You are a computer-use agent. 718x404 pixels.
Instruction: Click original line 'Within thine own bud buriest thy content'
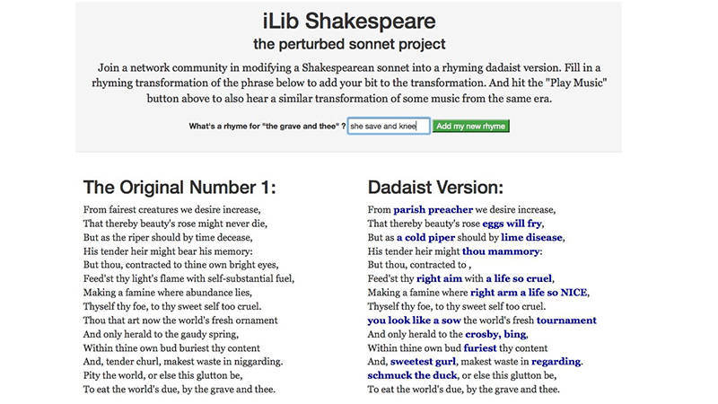coord(171,347)
